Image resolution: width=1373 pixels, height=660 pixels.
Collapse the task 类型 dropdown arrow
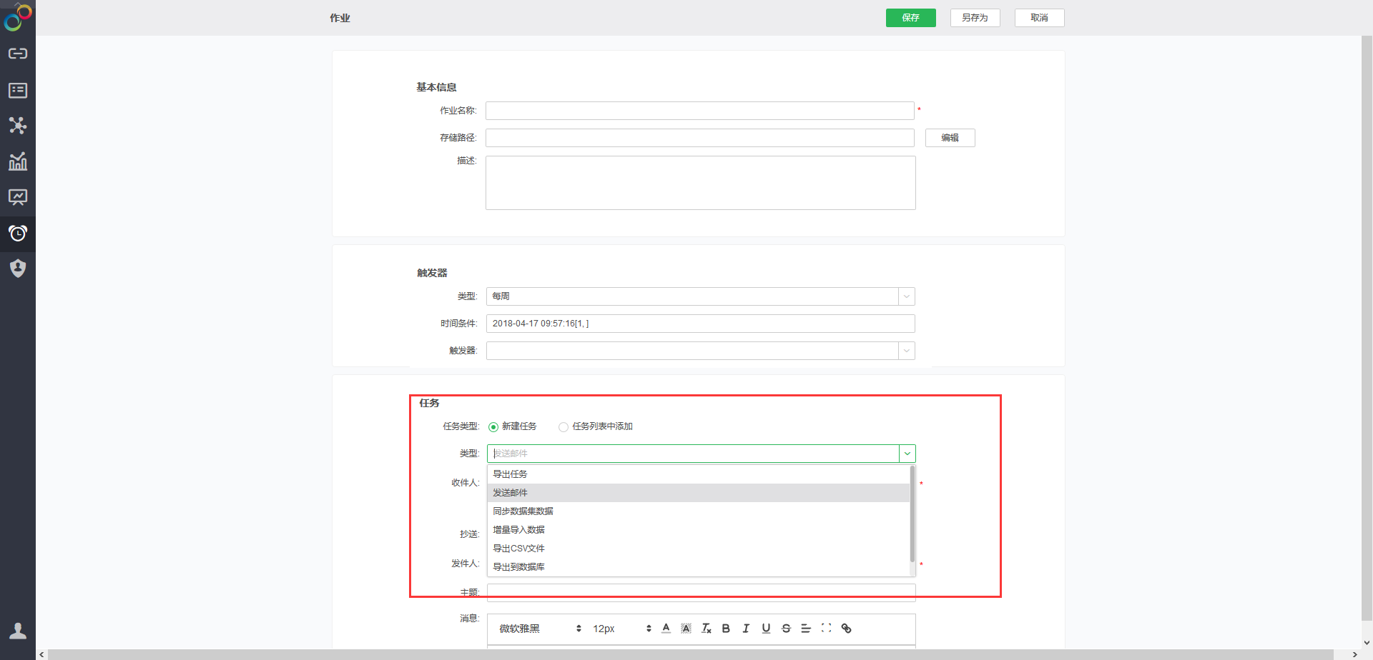point(907,454)
